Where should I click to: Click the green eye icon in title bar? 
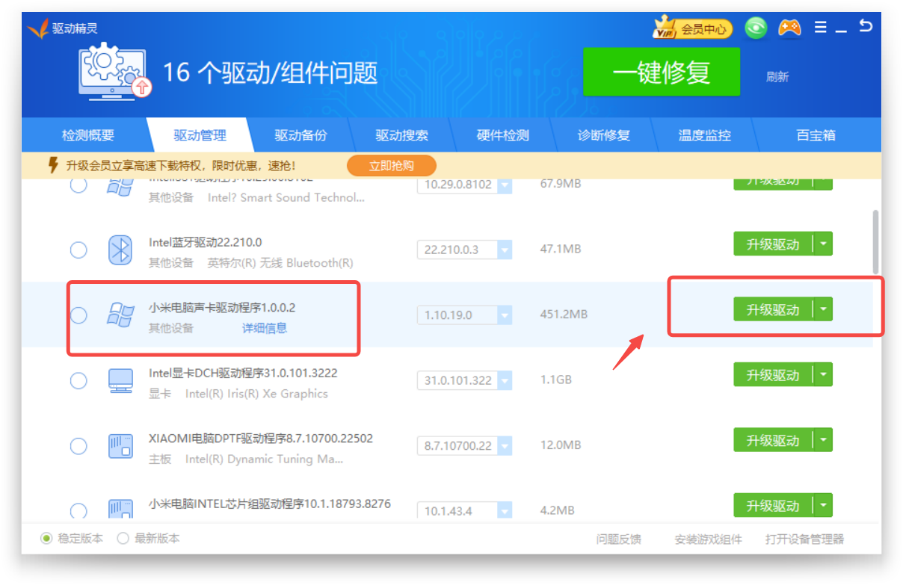point(756,28)
